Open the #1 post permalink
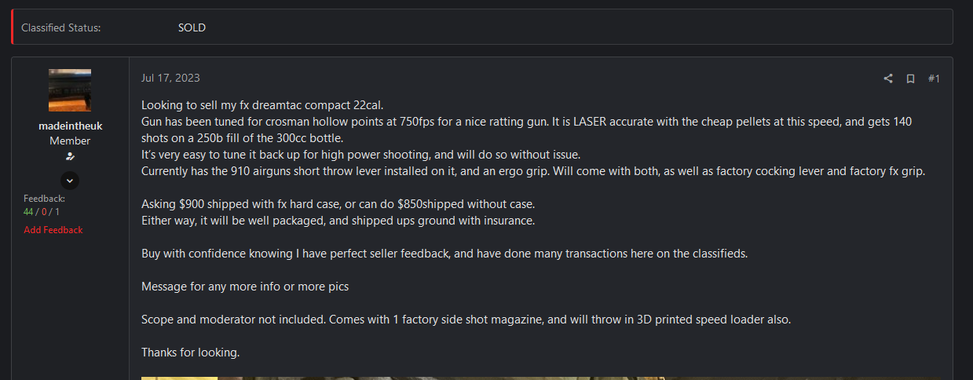 [x=934, y=79]
